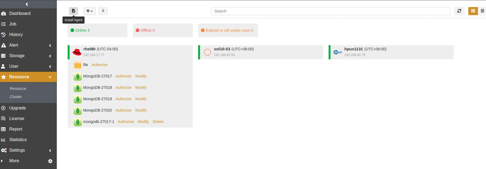Image resolution: width=486 pixels, height=169 pixels.
Task: Expand the Alert menu chevron
Action: [50, 45]
